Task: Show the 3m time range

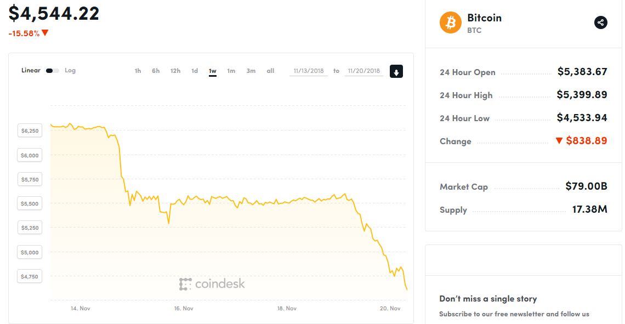Action: pos(251,71)
